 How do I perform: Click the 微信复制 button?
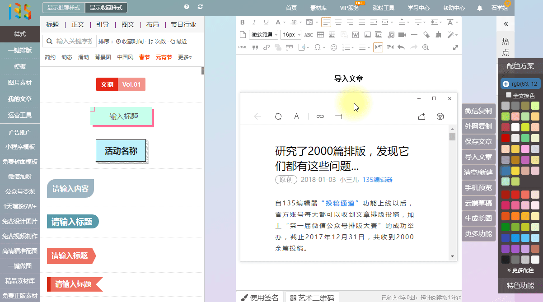[x=478, y=111]
